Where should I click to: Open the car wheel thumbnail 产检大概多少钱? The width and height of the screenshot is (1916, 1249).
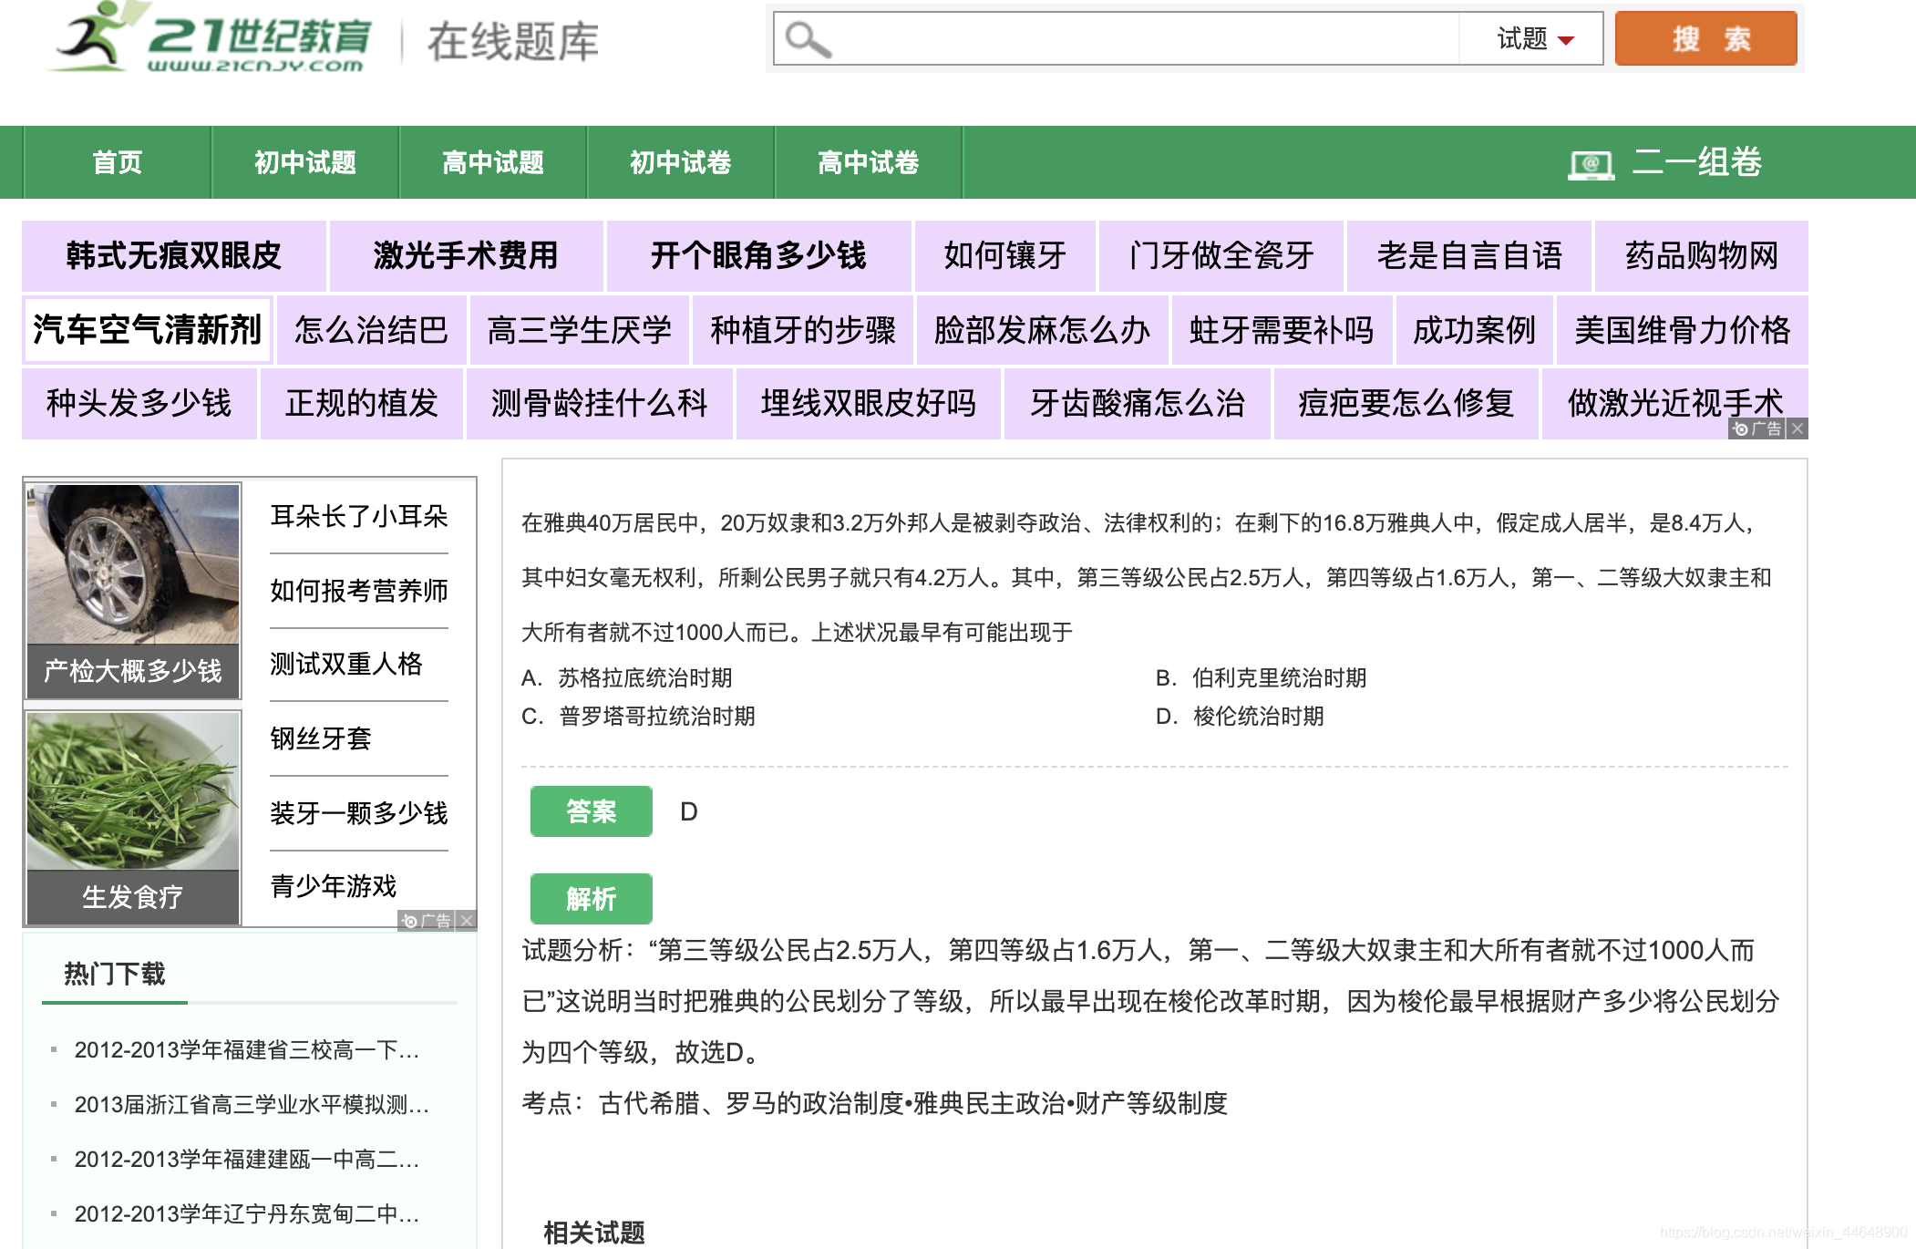tap(133, 591)
